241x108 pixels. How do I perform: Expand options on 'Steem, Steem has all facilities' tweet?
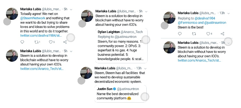(145, 68)
